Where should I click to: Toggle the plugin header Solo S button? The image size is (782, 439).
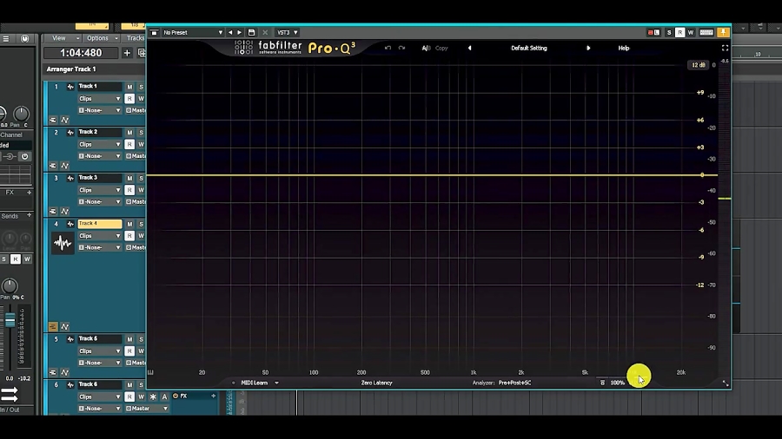[x=669, y=32]
